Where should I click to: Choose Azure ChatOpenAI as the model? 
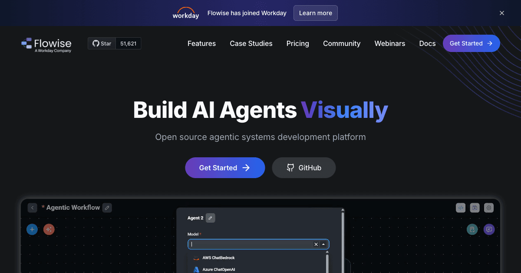tap(218, 269)
